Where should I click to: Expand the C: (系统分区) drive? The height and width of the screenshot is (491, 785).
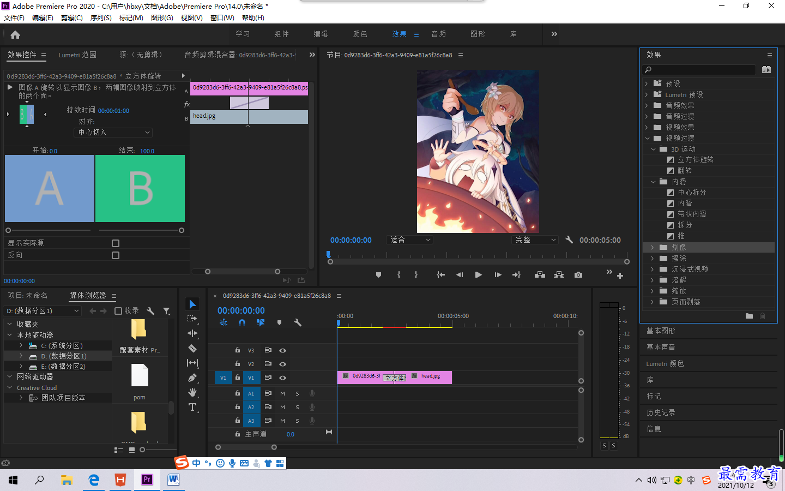click(21, 345)
